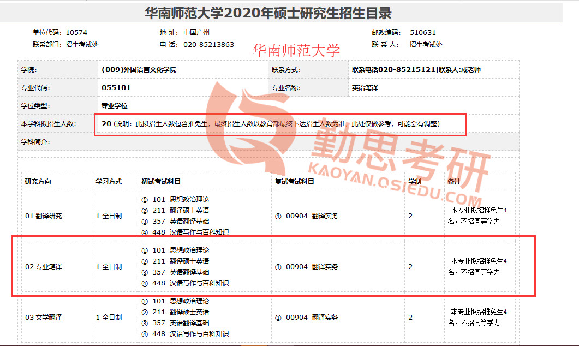Click the 专业名称 label cell

click(x=308, y=87)
